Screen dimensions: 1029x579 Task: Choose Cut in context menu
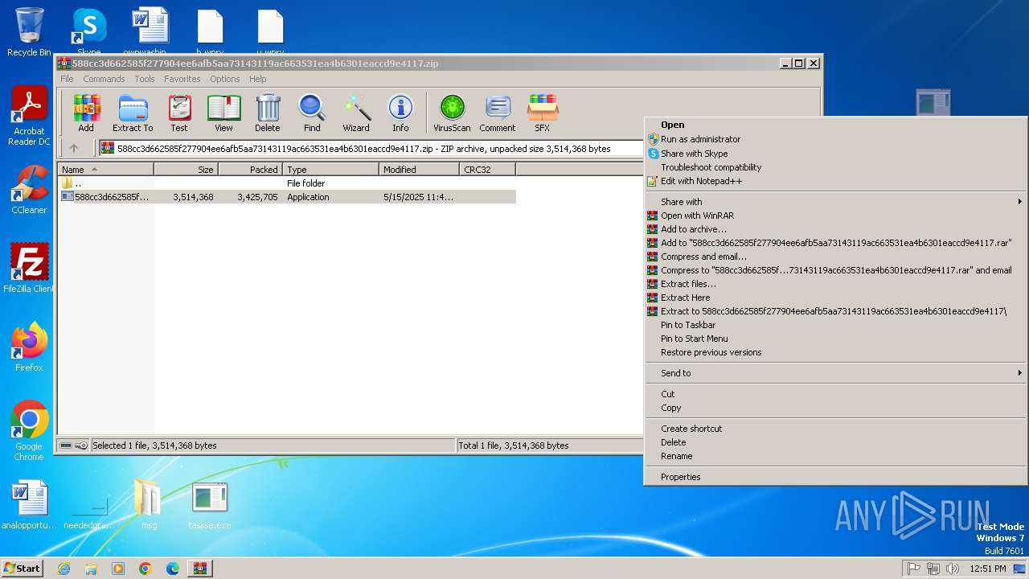click(x=836, y=394)
